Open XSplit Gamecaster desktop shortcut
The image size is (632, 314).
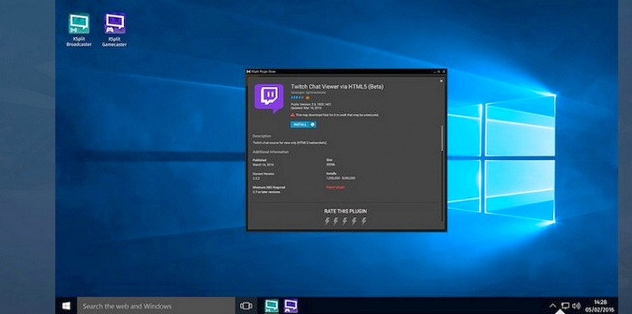pyautogui.click(x=115, y=30)
